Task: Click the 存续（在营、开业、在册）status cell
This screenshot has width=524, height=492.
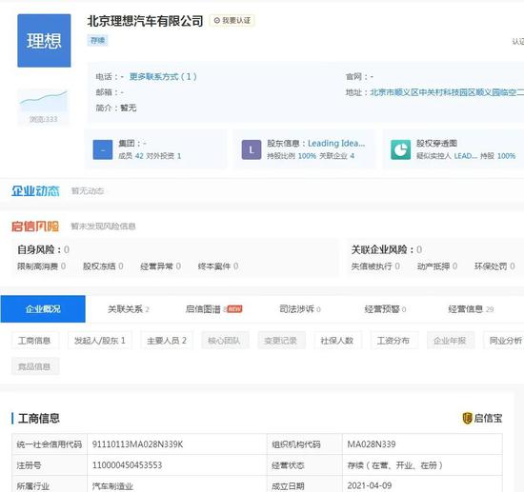Action: point(422,465)
